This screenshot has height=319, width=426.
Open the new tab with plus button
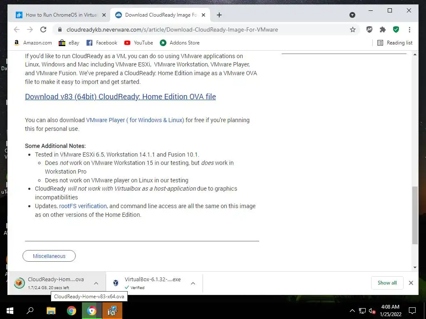219,15
